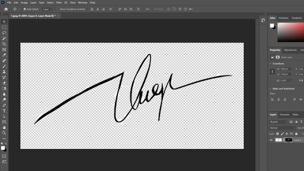Toggle the Lock position button
The image size is (304, 171).
click(287, 134)
